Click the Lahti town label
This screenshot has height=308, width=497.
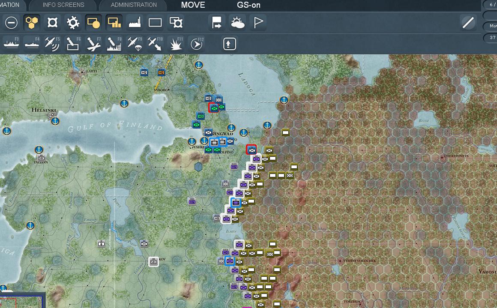(x=91, y=71)
